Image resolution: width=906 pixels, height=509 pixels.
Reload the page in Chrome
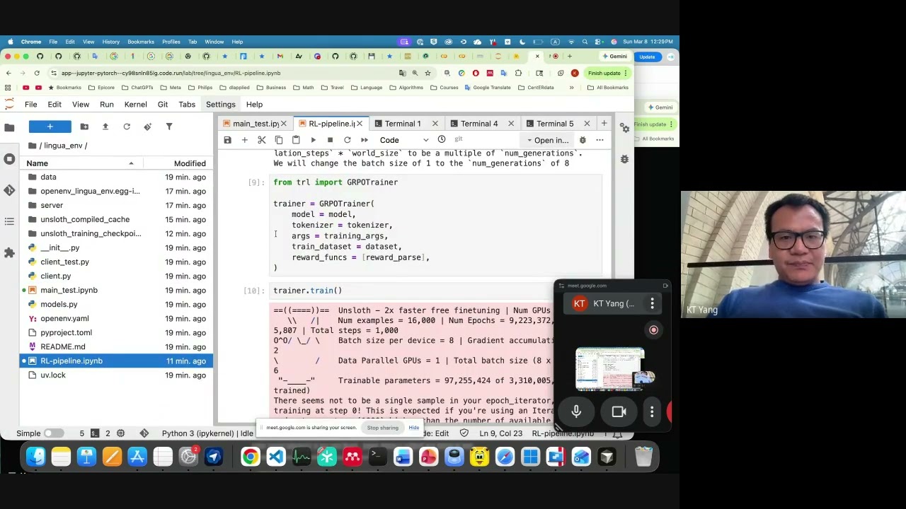37,73
